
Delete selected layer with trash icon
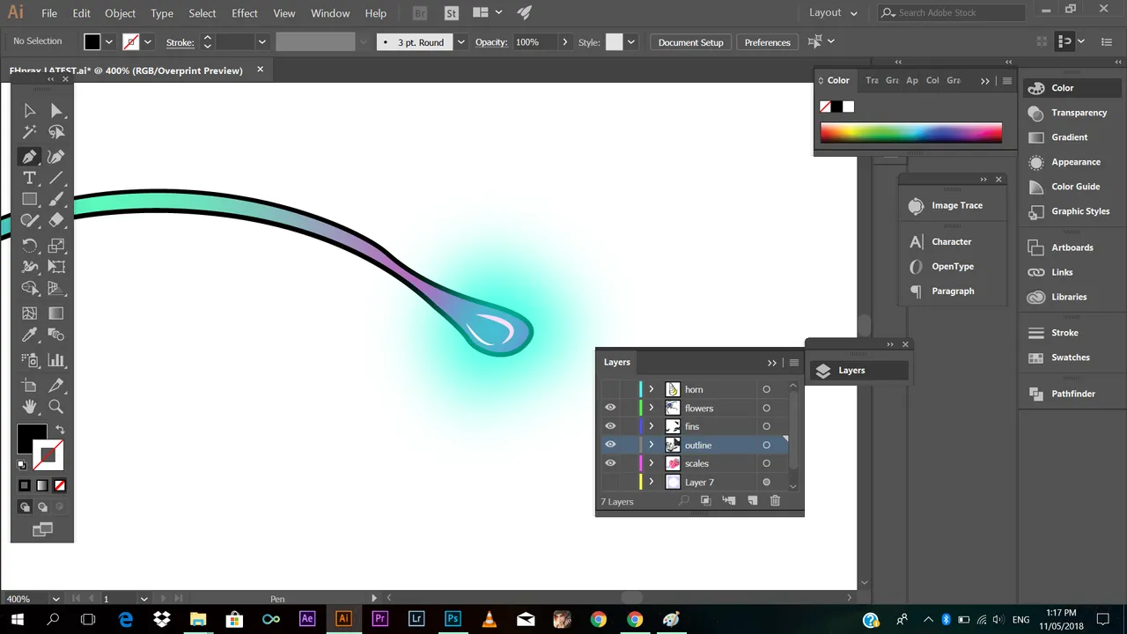[775, 500]
